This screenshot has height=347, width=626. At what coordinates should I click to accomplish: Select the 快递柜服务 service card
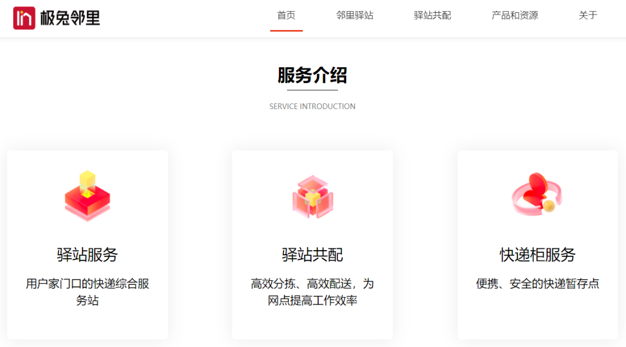coord(537,244)
